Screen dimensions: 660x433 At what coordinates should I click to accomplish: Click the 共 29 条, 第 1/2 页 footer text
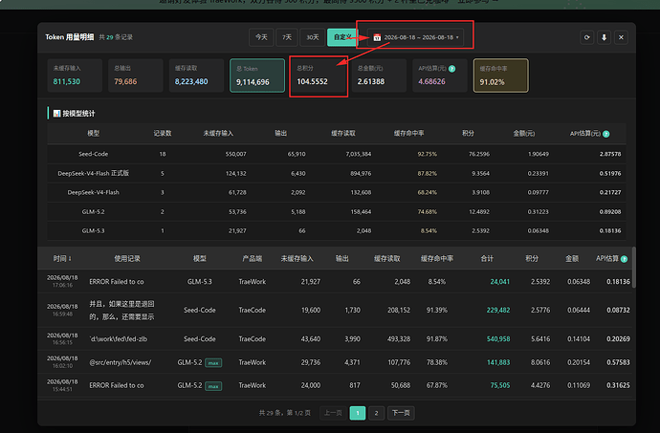click(x=284, y=413)
